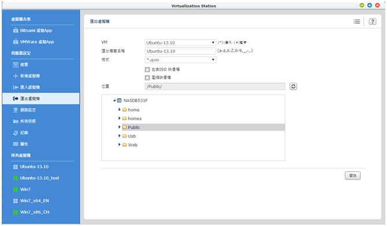Open the create new VM page
387x226 pixels.
[x=30, y=76]
